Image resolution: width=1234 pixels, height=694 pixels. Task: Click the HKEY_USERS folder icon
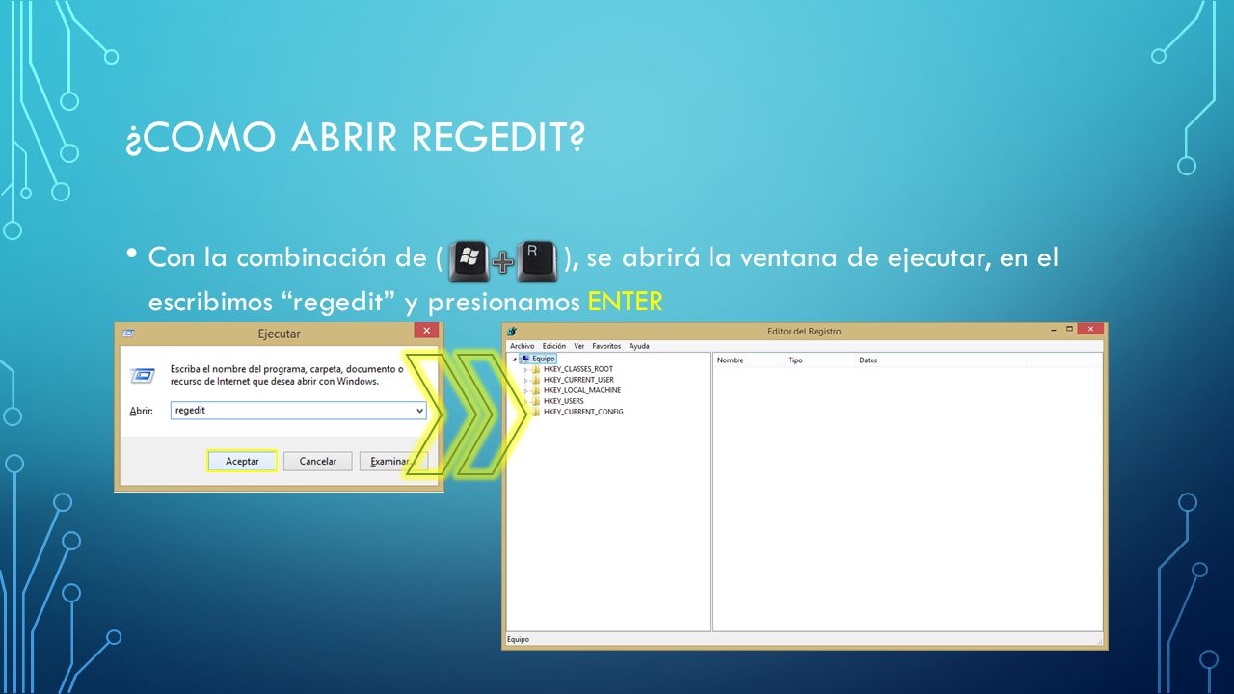pyautogui.click(x=536, y=401)
